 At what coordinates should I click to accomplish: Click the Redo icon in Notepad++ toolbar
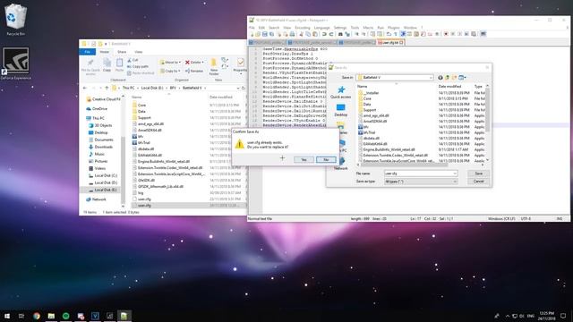(331, 34)
